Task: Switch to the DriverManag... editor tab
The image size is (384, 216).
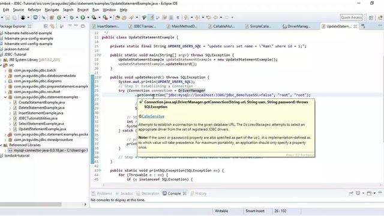Action: (x=296, y=26)
